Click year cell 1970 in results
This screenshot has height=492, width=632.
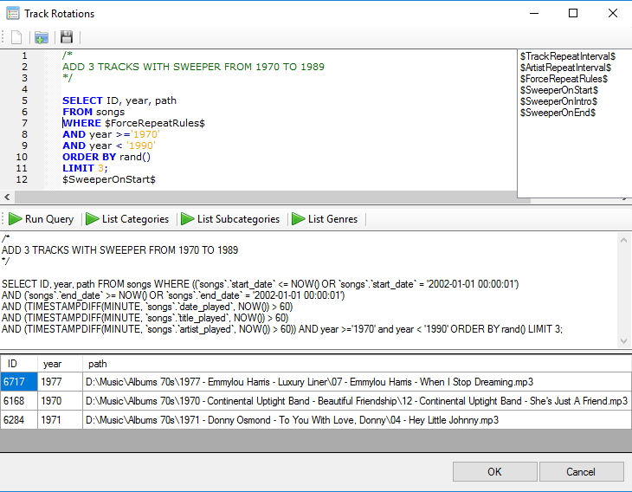60,401
